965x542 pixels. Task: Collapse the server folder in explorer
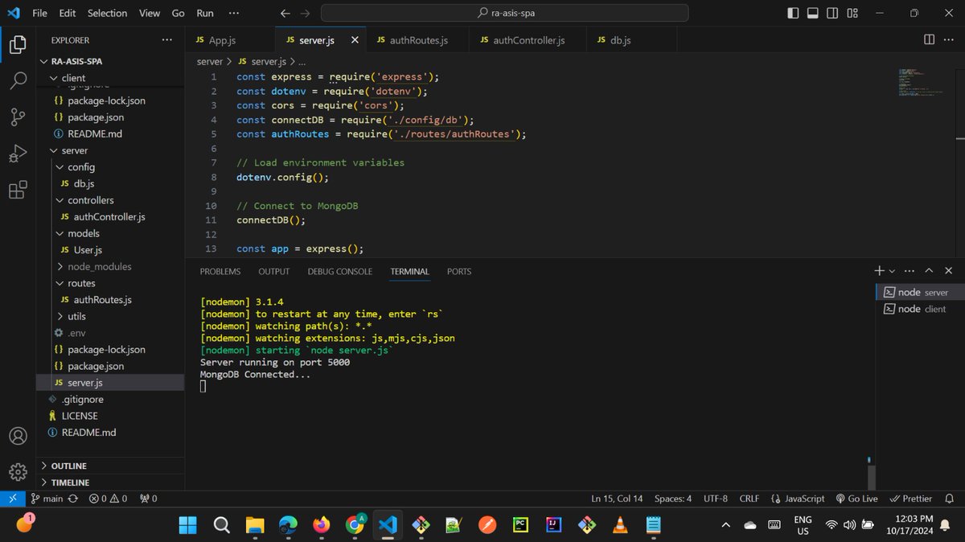[111, 150]
